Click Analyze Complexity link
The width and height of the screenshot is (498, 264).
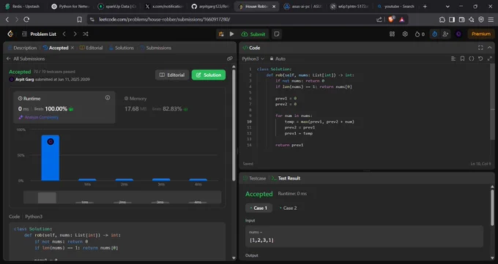pos(38,117)
